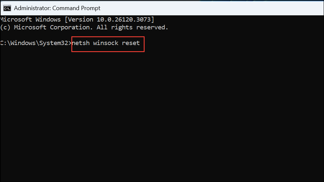The height and width of the screenshot is (182, 324).
Task: Click the word 'winsock' in the command
Action: [106, 43]
